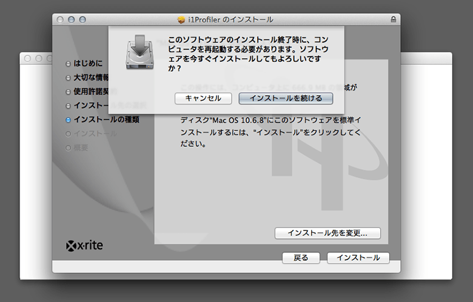Click the lock icon in the title bar
Image resolution: width=473 pixels, height=302 pixels.
pos(393,19)
